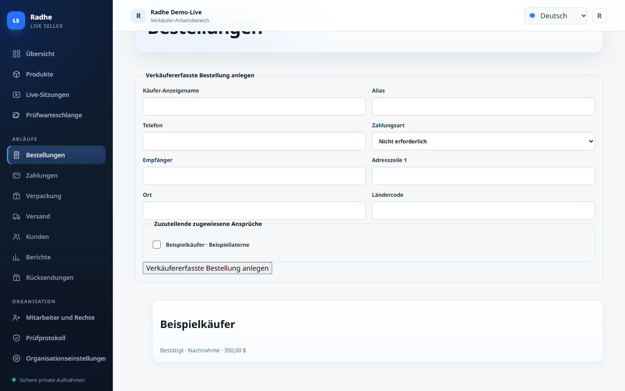625x391 pixels.
Task: Click the LS logo badge in sidebar
Action: point(16,20)
